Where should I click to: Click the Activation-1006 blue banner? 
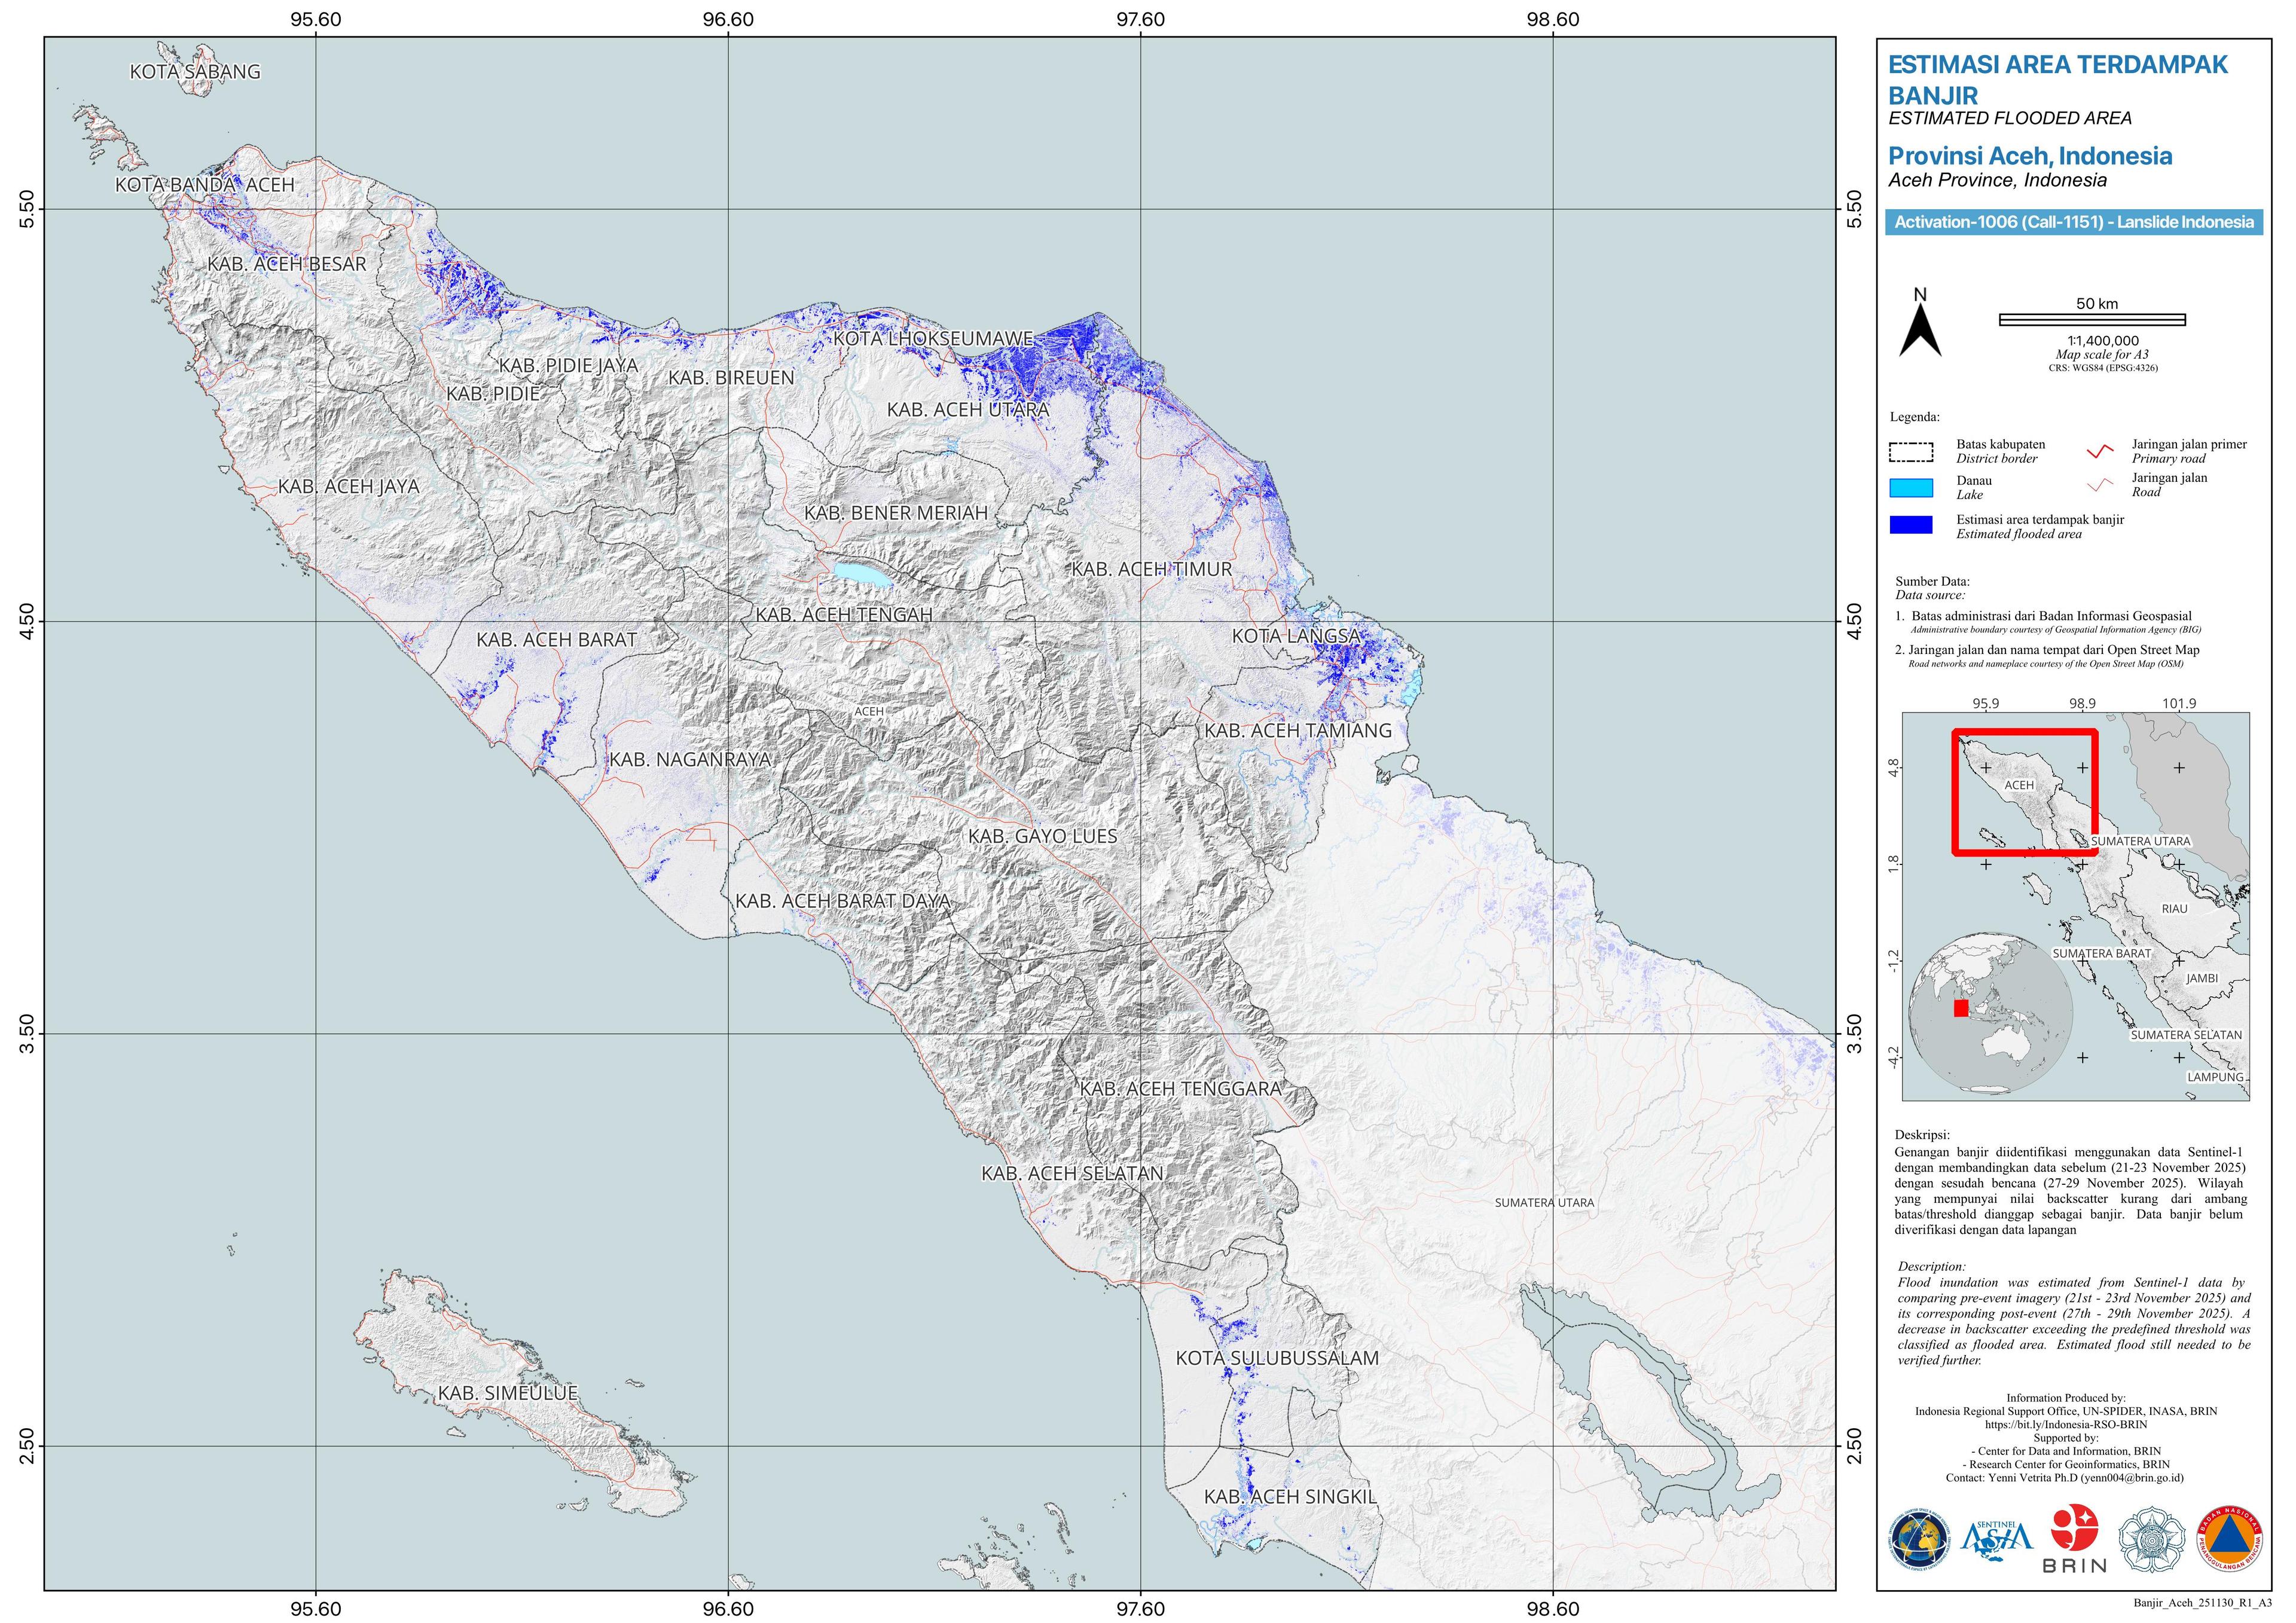coord(2073,222)
